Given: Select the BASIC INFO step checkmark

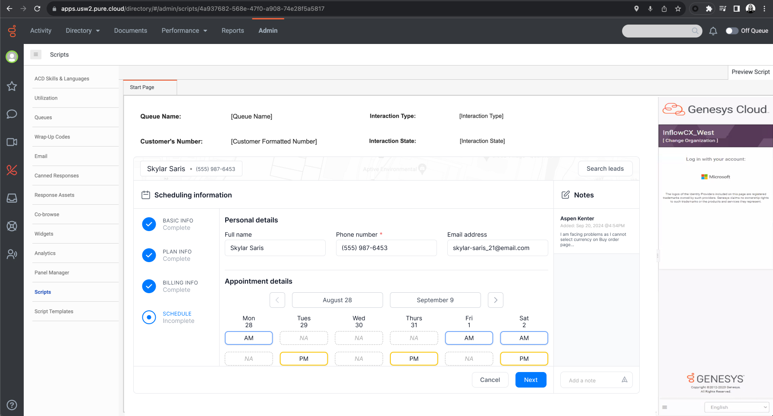Looking at the screenshot, I should tap(149, 224).
